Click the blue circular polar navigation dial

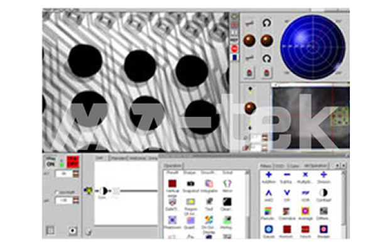(313, 47)
